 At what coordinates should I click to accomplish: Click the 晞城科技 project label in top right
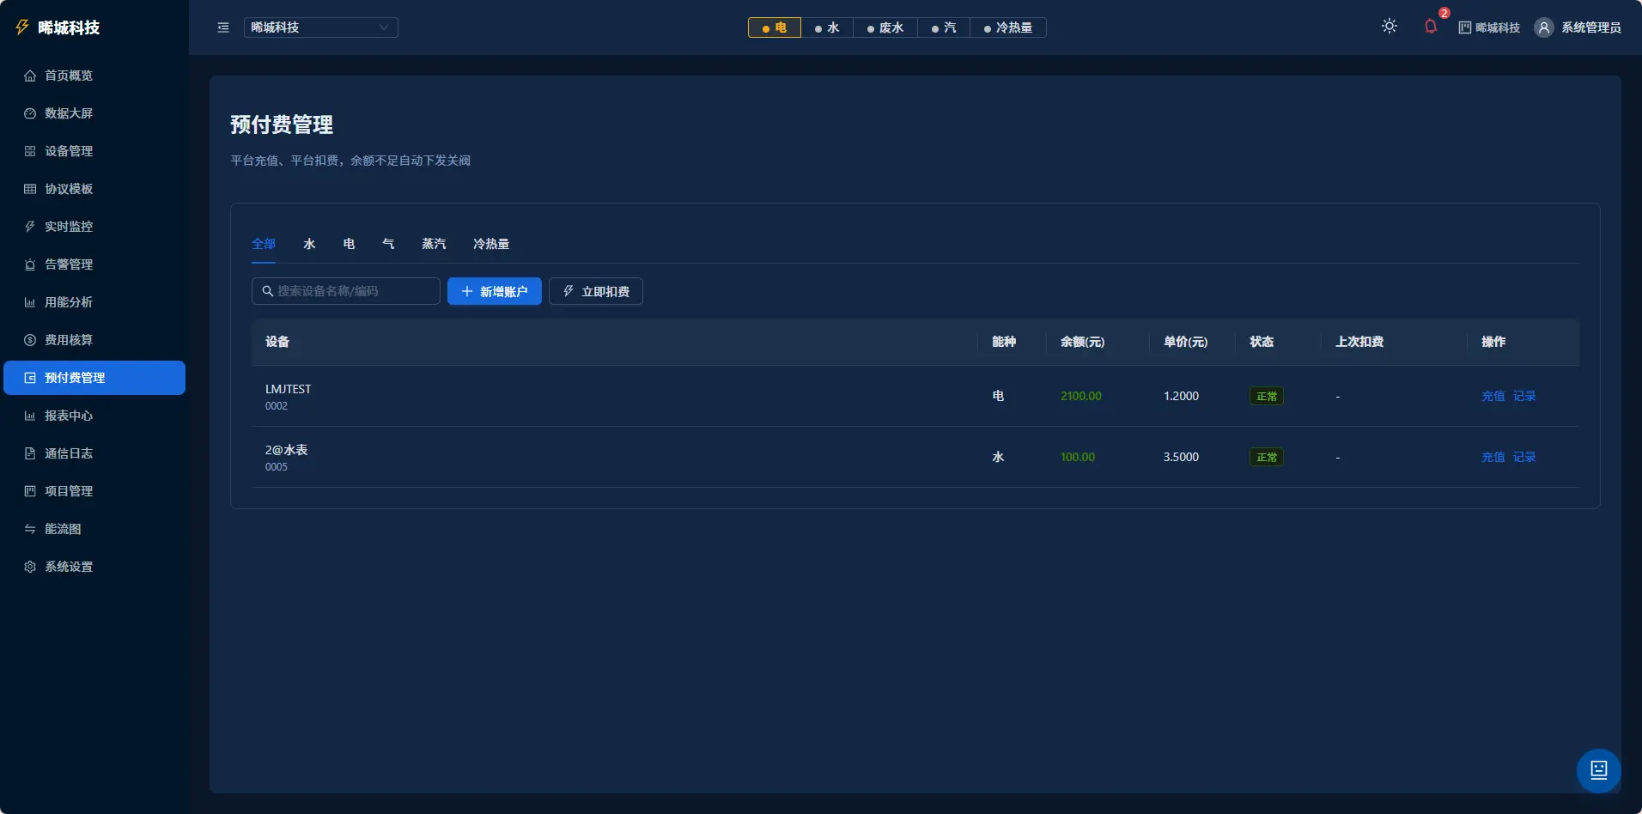point(1489,27)
